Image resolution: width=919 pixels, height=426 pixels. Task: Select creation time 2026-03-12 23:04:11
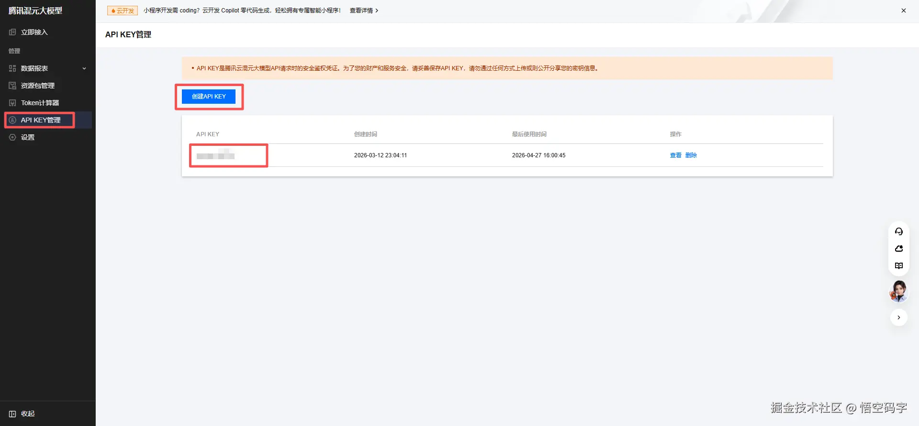click(381, 155)
